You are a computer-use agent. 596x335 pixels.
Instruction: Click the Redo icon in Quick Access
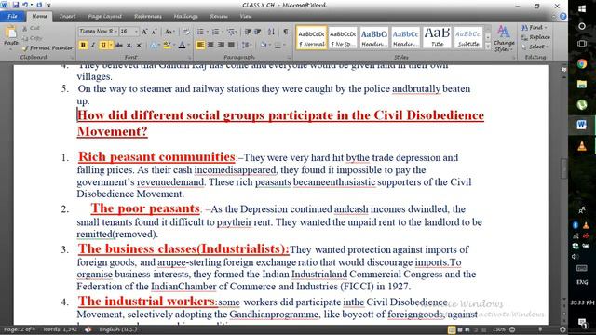pos(39,5)
